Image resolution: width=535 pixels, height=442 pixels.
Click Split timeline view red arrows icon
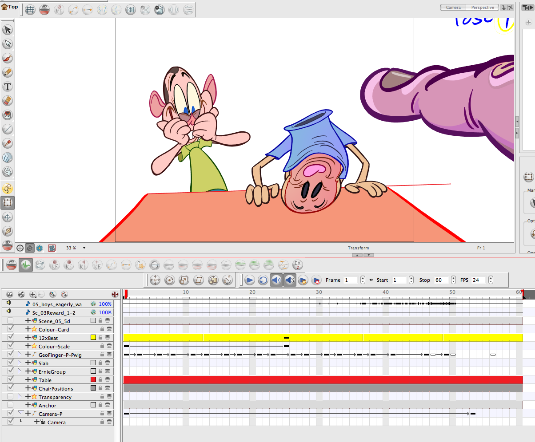[x=116, y=294]
